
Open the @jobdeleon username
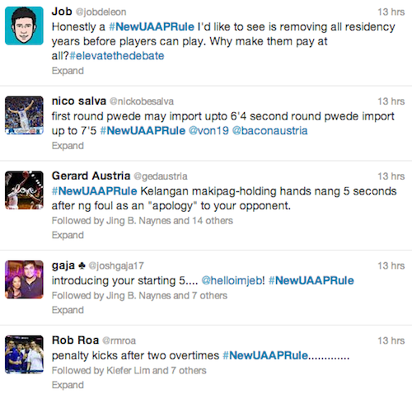click(101, 12)
